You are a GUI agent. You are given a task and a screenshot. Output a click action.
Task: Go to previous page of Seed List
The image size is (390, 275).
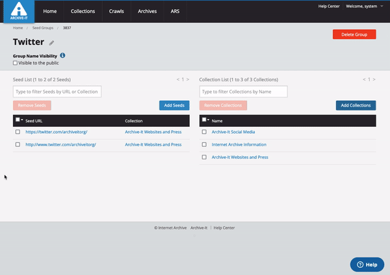[178, 79]
